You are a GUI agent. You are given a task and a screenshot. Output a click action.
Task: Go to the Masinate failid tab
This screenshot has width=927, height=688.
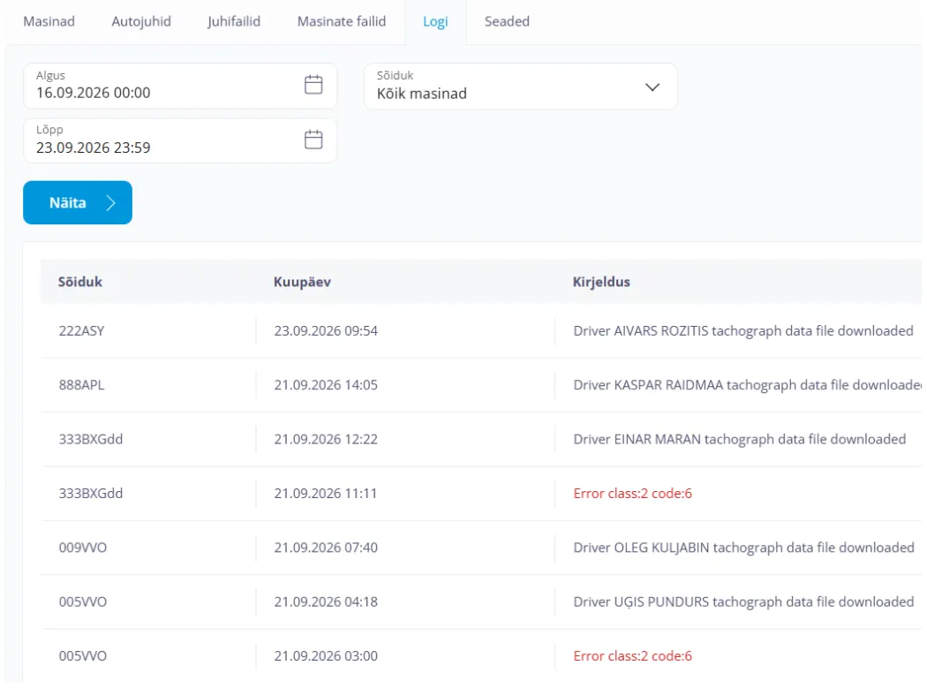342,21
